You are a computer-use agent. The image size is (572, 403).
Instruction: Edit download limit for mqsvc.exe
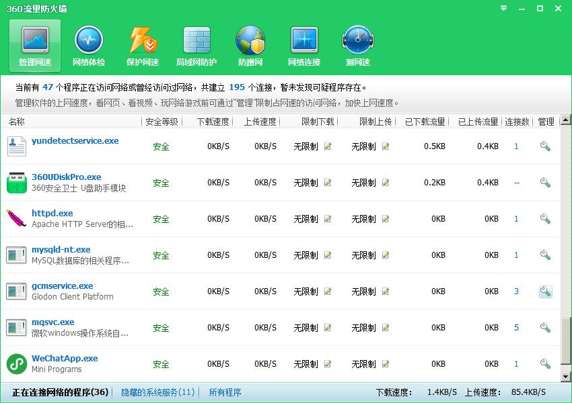coord(328,328)
